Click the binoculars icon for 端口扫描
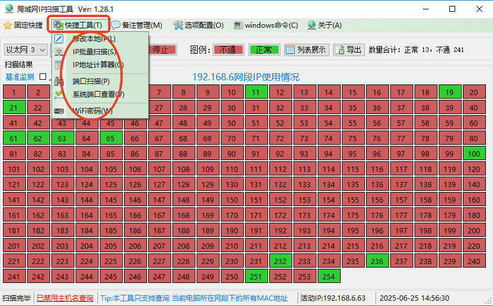Viewport: 493px width, 306px height. click(59, 81)
